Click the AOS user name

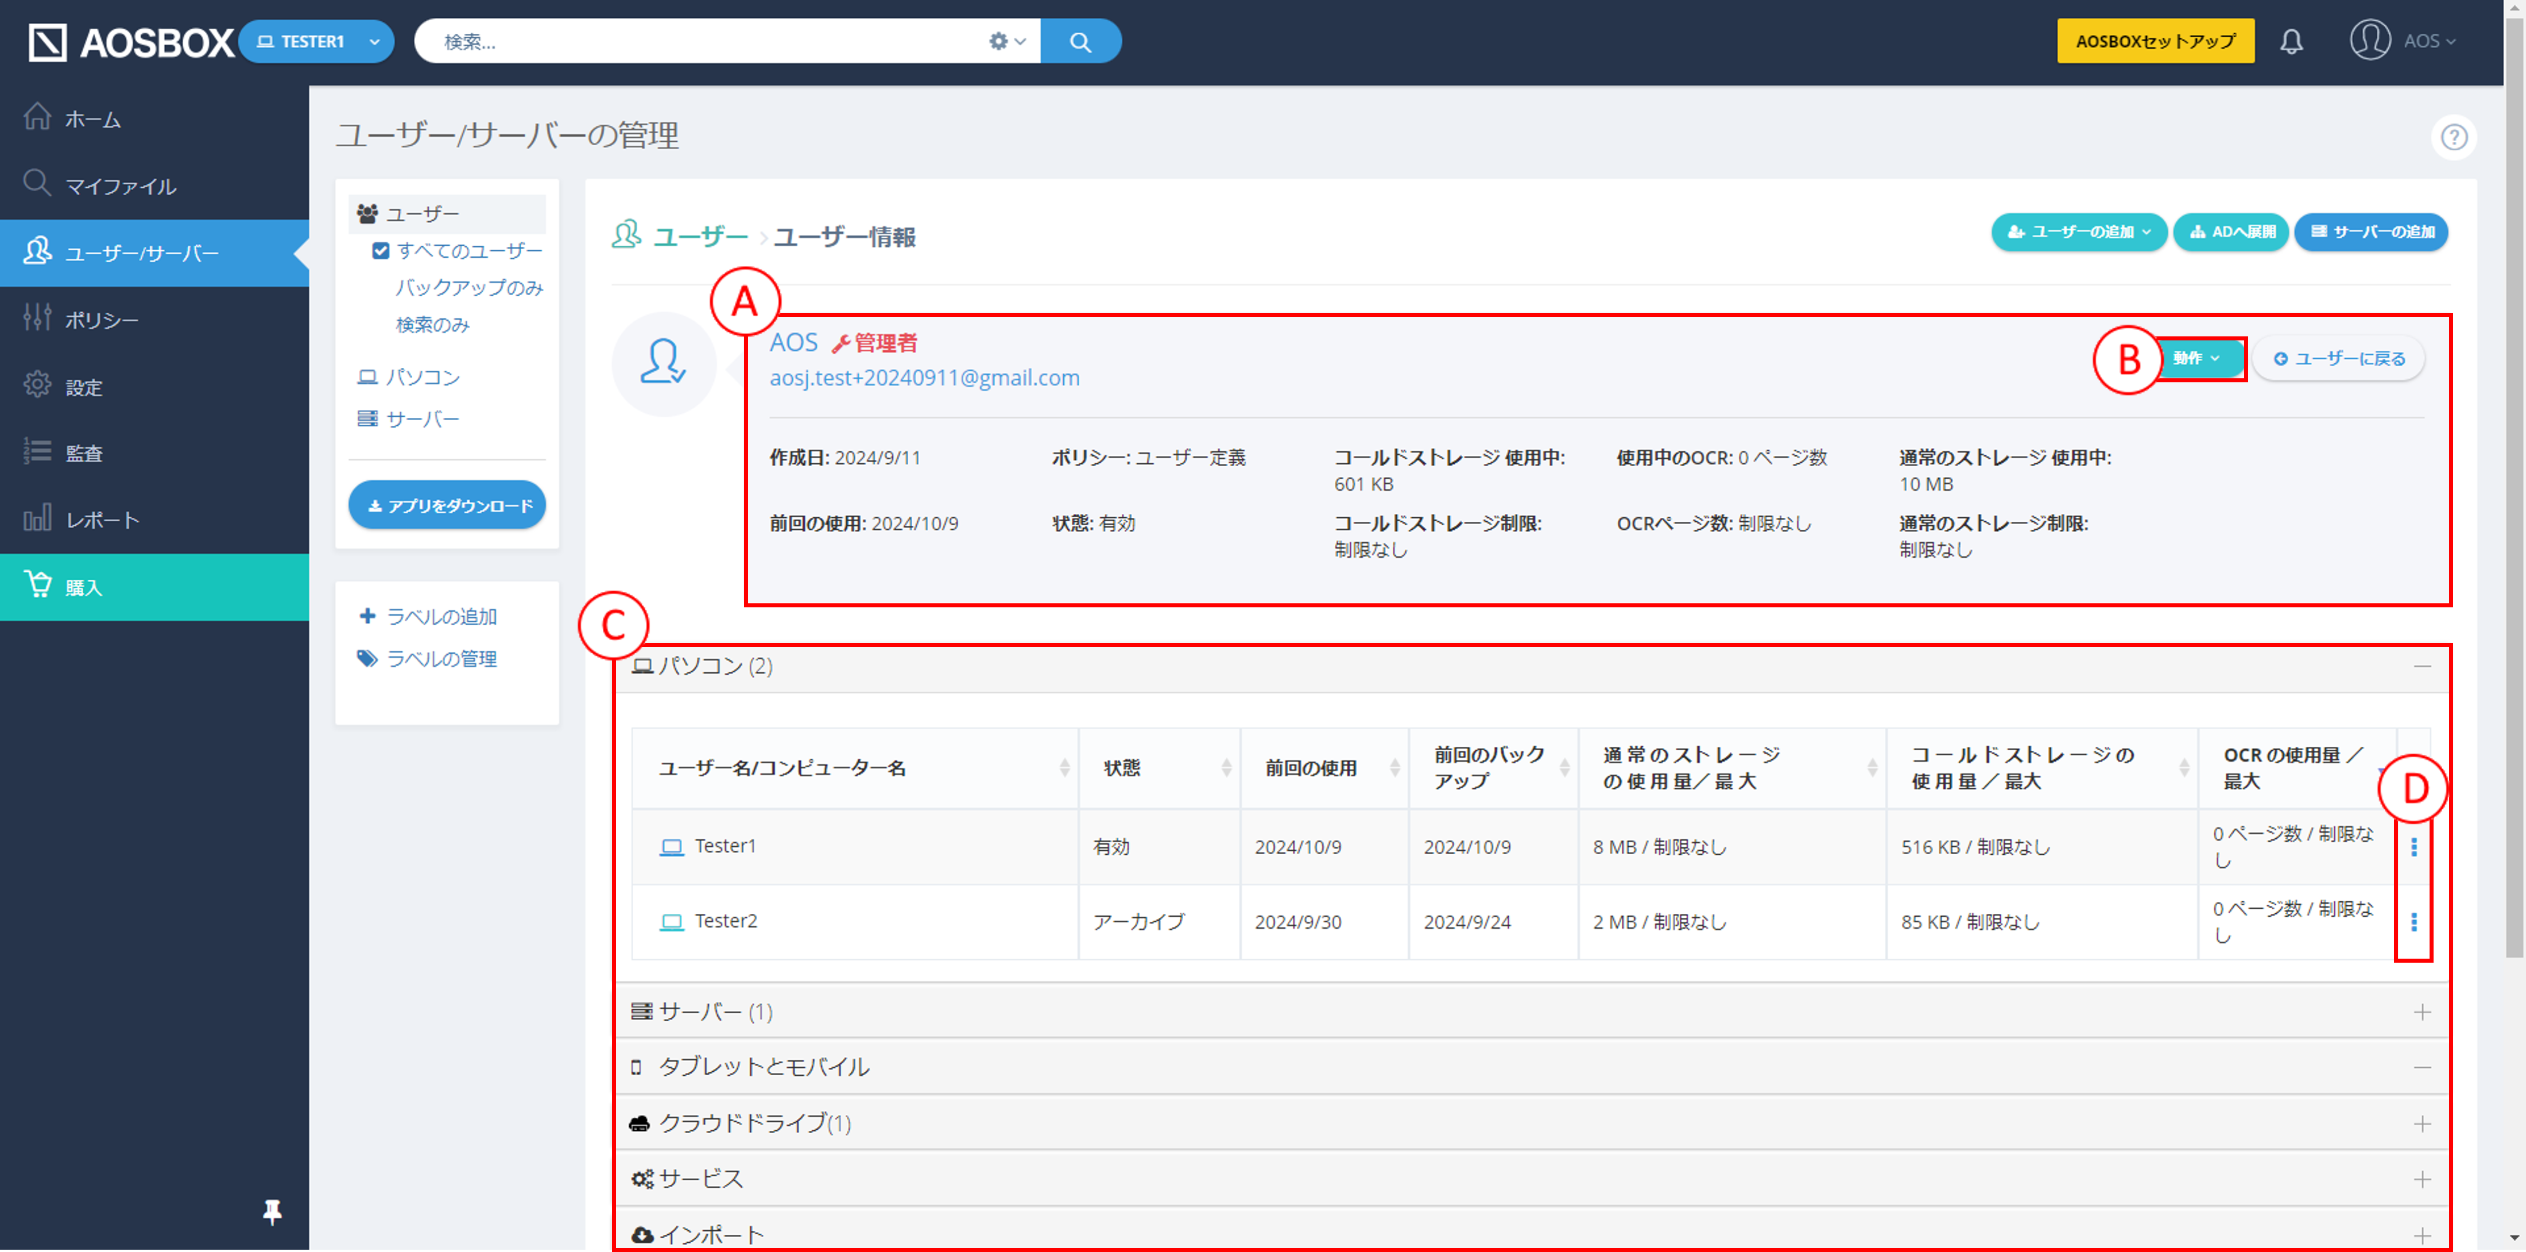(793, 342)
